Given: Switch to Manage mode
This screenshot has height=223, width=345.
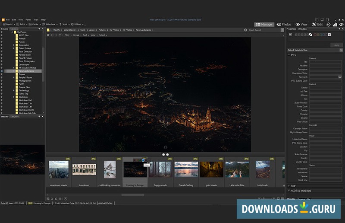Looking at the screenshot, I should coord(264,25).
